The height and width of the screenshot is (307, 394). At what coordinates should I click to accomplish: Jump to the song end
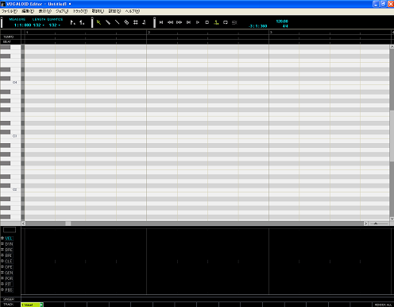(188, 22)
